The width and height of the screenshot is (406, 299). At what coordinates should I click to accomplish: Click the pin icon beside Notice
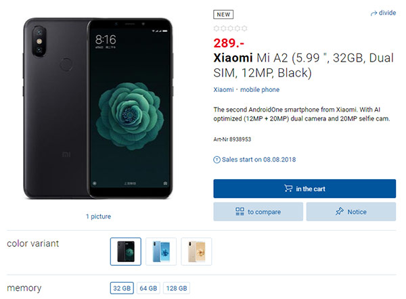(339, 212)
